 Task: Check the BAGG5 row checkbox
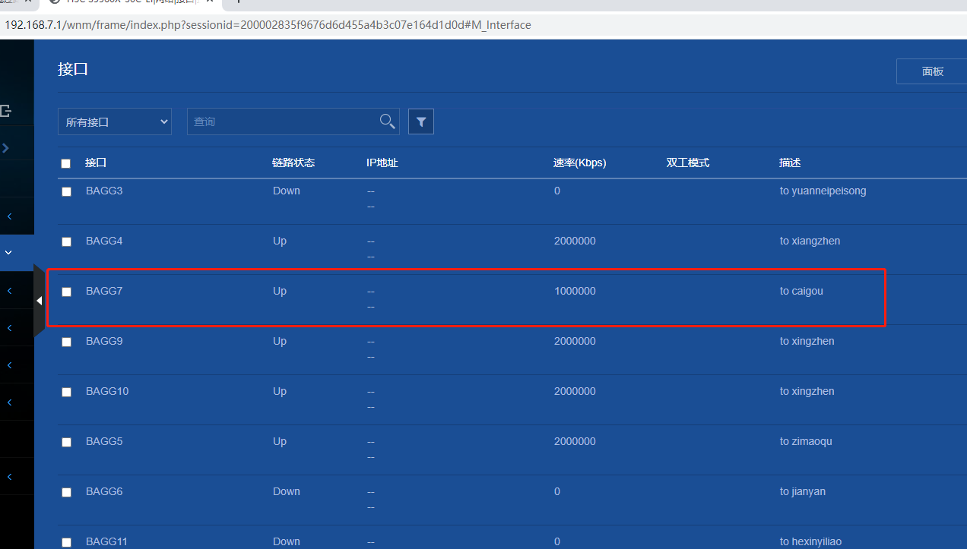tap(66, 442)
